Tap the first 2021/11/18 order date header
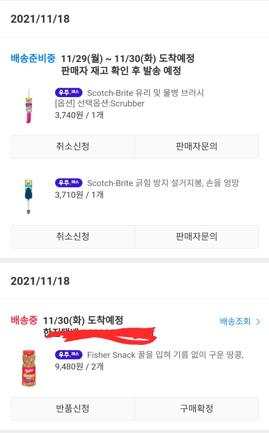Image resolution: width=269 pixels, height=433 pixels. (40, 19)
